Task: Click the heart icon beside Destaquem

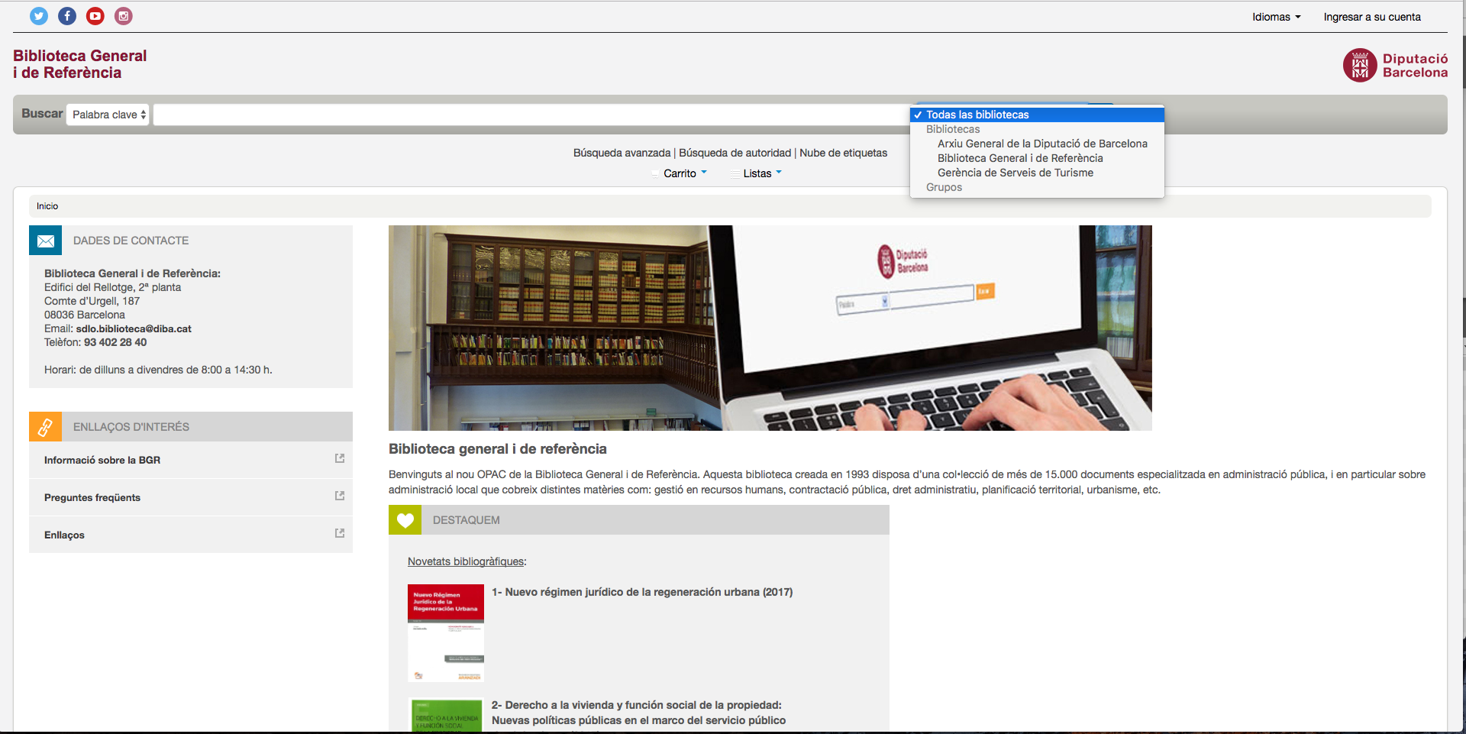Action: tap(405, 520)
